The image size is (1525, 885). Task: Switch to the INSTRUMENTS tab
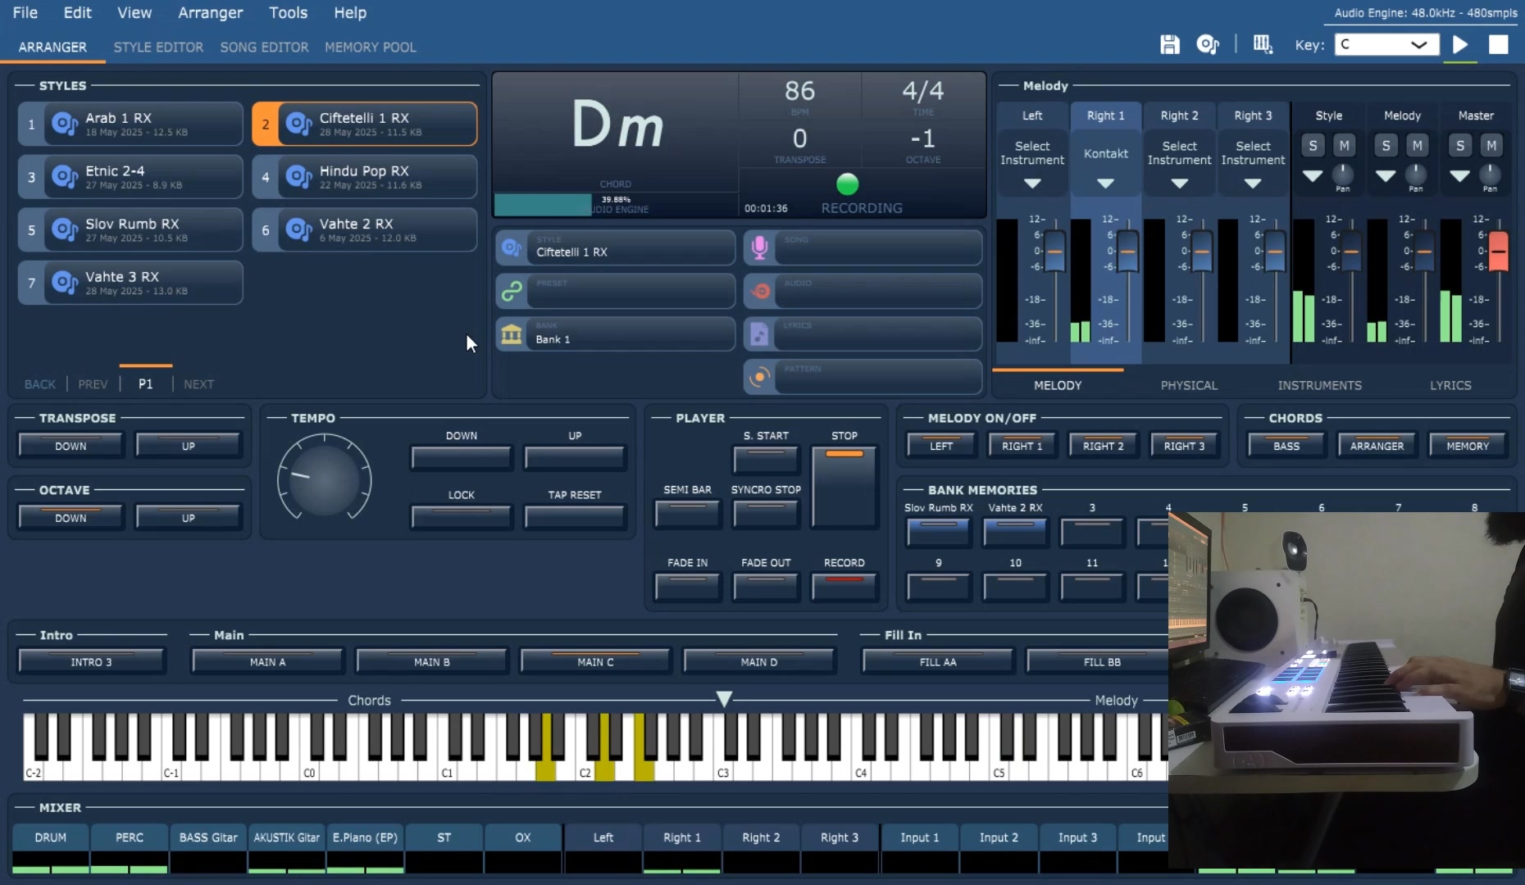tap(1319, 385)
